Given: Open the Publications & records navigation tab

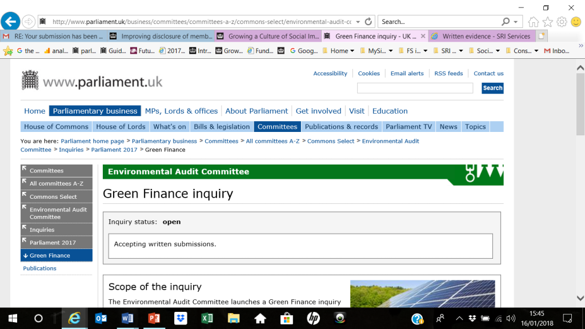Looking at the screenshot, I should coord(341,126).
